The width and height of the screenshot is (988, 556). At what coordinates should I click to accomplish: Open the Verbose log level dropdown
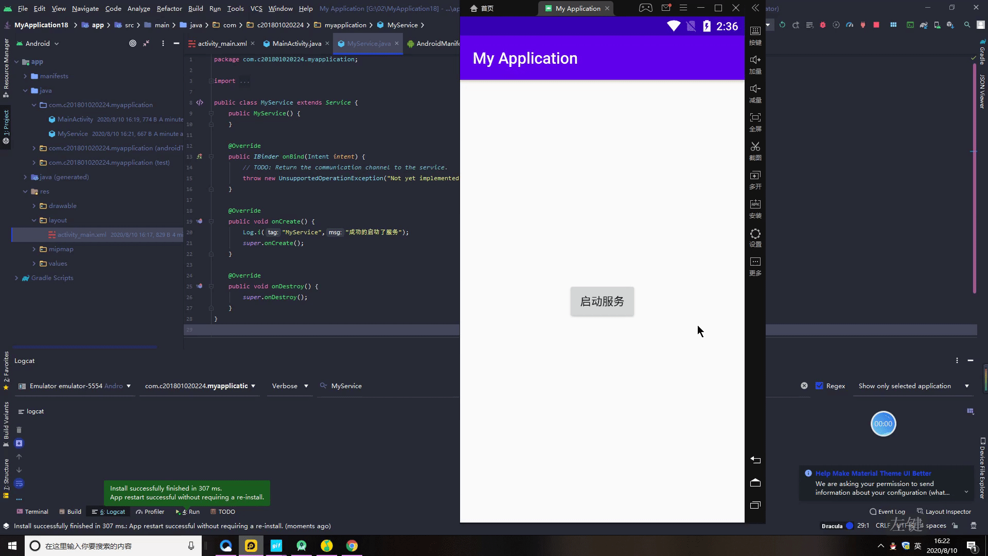coord(290,386)
